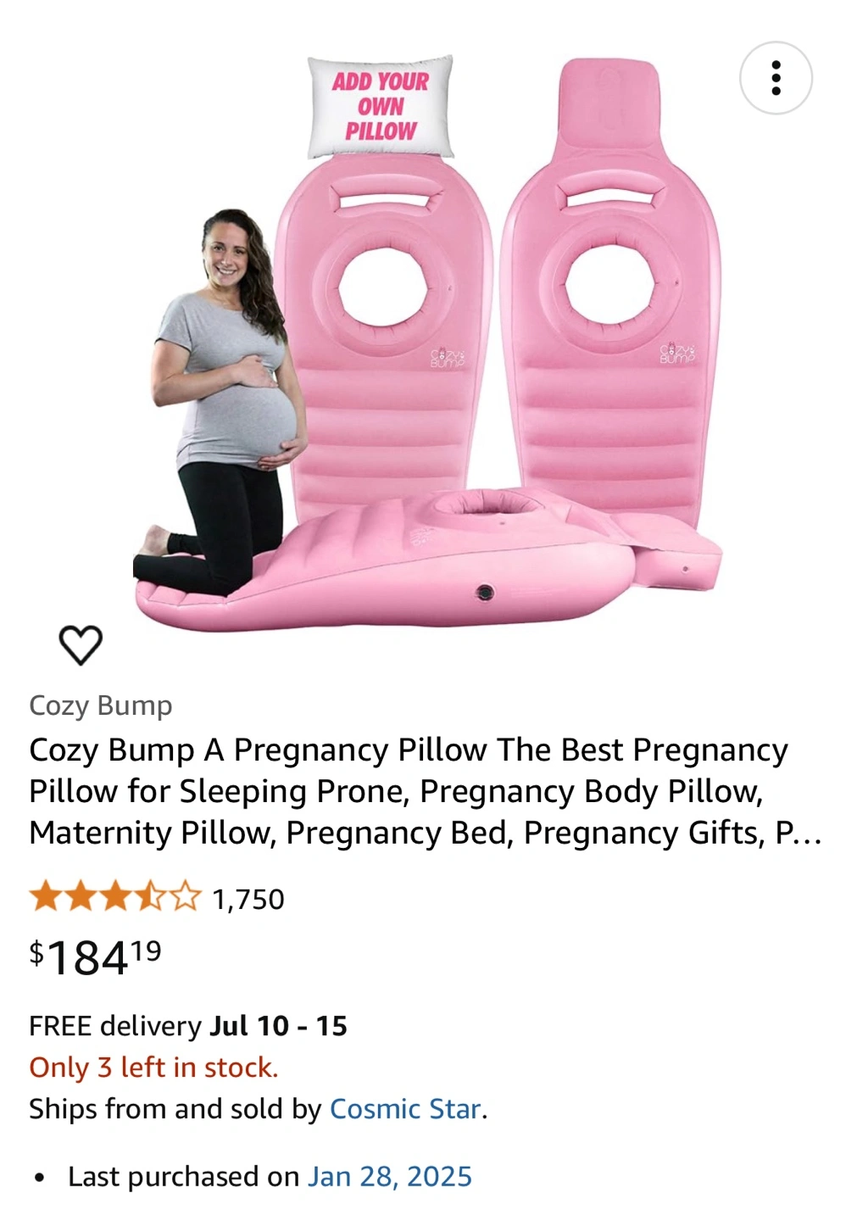This screenshot has height=1221, width=857.
Task: Click the star rating icons
Action: tap(115, 897)
